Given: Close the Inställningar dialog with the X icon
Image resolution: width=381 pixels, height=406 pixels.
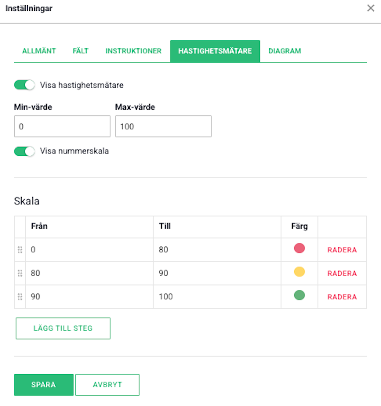Looking at the screenshot, I should (371, 8).
